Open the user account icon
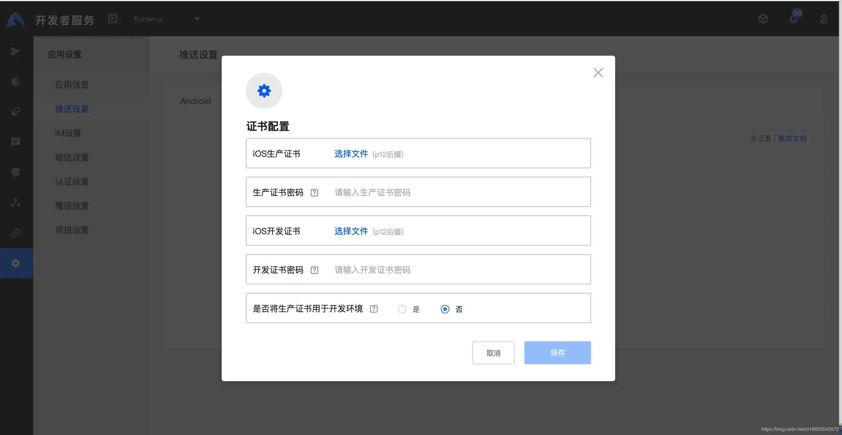Image resolution: width=842 pixels, height=435 pixels. 824,19
